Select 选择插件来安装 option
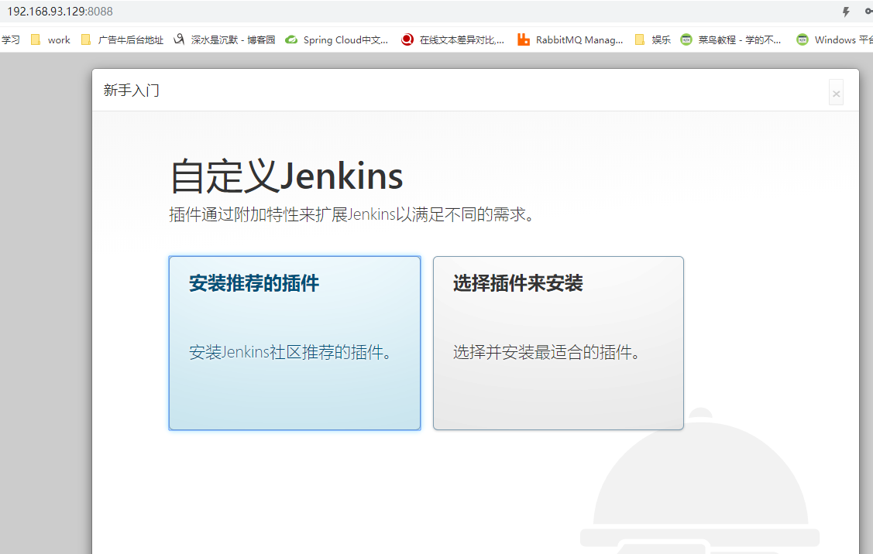The height and width of the screenshot is (554, 873). 558,343
